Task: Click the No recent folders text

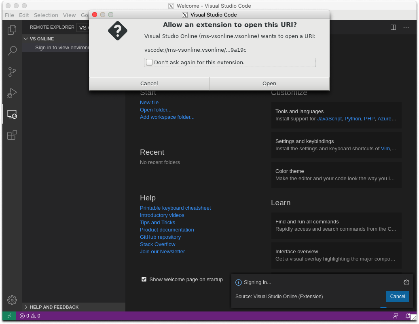Action: pos(160,162)
